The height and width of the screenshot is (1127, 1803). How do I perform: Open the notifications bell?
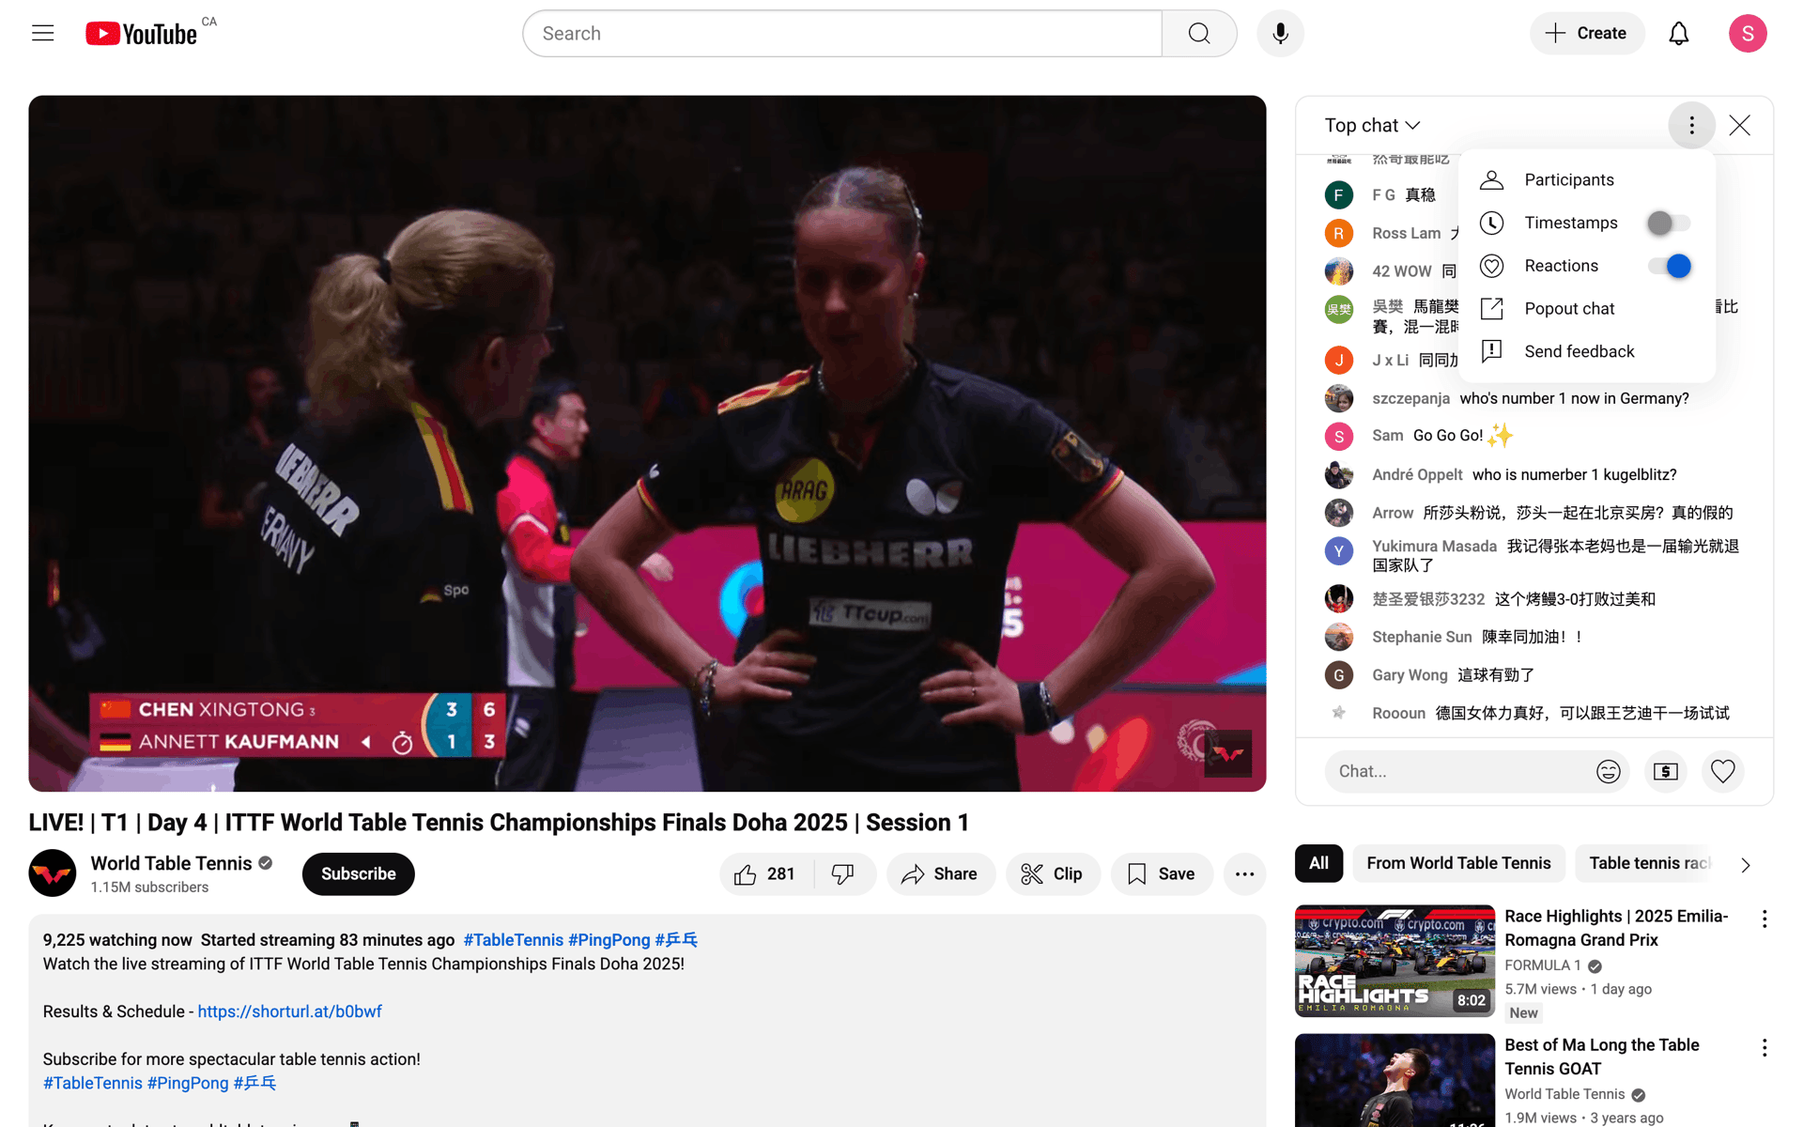[1678, 34]
